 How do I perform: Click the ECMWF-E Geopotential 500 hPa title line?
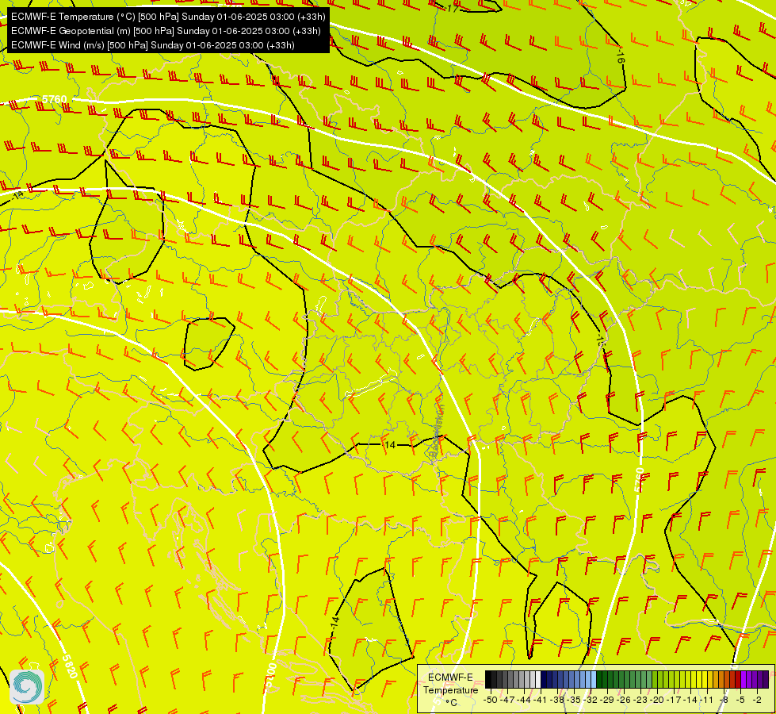point(166,31)
